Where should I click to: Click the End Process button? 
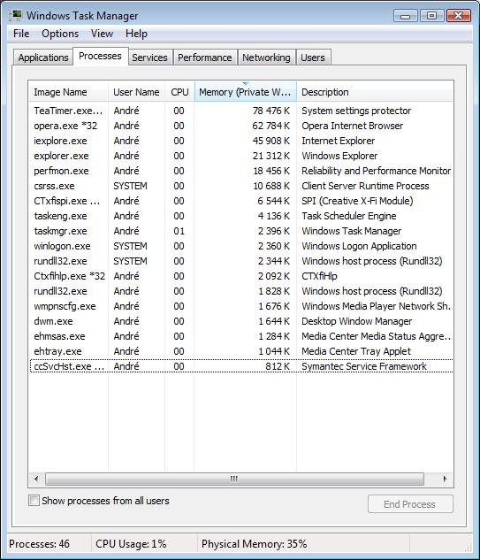pyautogui.click(x=410, y=504)
